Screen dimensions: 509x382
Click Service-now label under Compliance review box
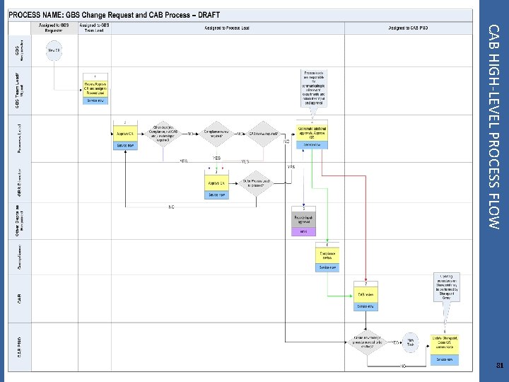(327, 267)
